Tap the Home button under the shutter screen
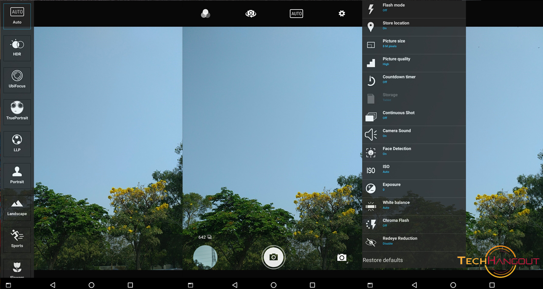Viewport: 543px width, 289px height. pyautogui.click(x=273, y=285)
